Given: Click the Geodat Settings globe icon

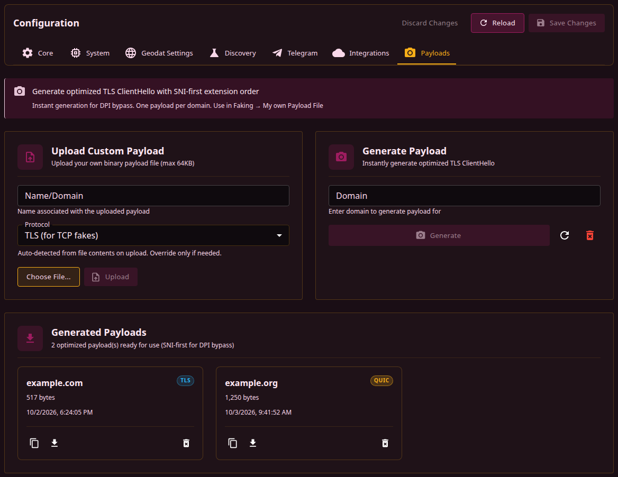Looking at the screenshot, I should click(x=131, y=53).
